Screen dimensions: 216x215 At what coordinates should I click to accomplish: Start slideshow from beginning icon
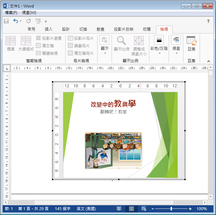[x=38, y=21]
